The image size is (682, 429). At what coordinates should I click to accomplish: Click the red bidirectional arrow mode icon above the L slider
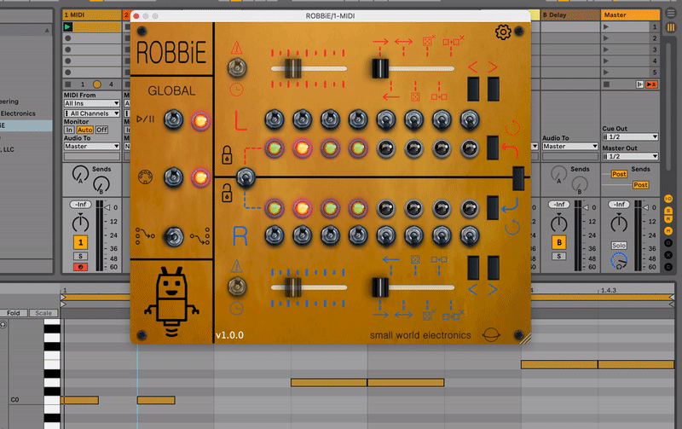pos(403,42)
